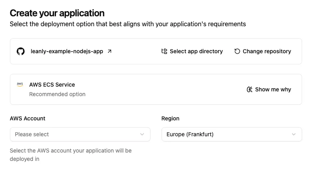
Task: Click the Create your application heading
Action: (x=57, y=13)
